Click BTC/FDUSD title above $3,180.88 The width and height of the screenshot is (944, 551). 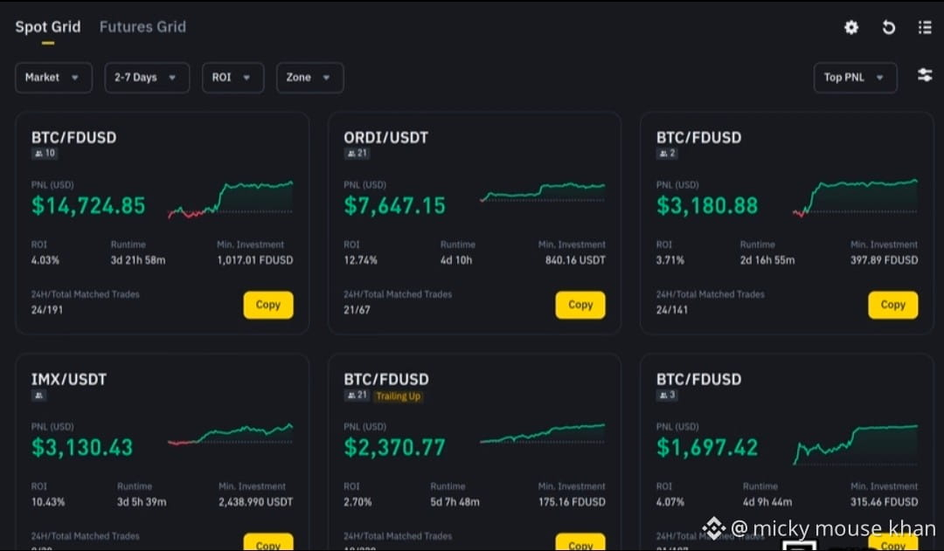click(x=699, y=138)
